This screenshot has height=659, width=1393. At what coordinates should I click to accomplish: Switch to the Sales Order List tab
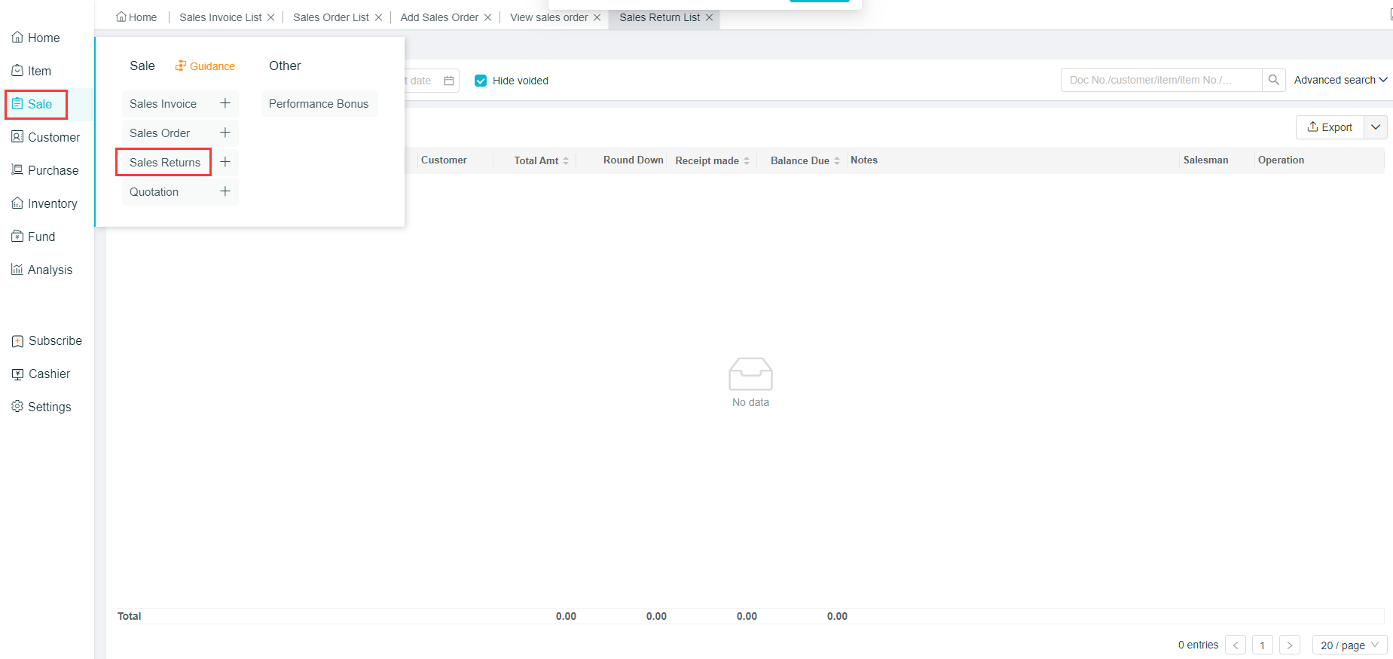331,17
